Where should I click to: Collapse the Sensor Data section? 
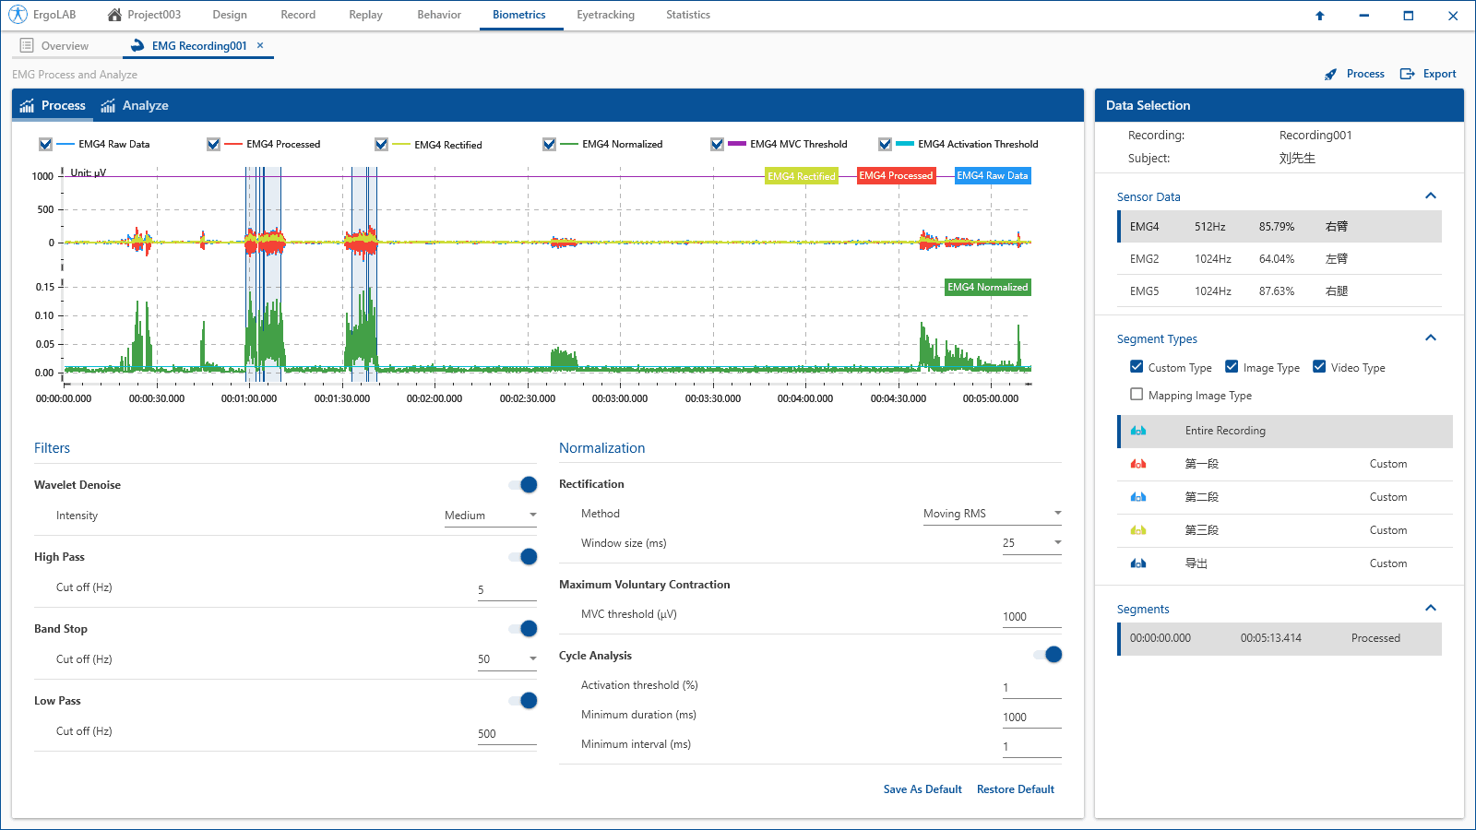click(1431, 196)
